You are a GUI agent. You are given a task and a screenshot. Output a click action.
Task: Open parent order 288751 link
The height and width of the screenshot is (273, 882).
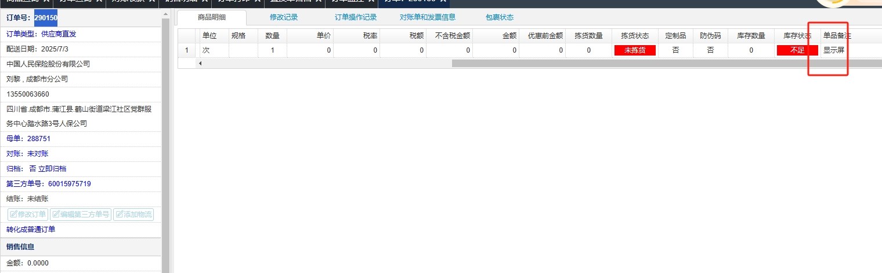[x=39, y=139]
